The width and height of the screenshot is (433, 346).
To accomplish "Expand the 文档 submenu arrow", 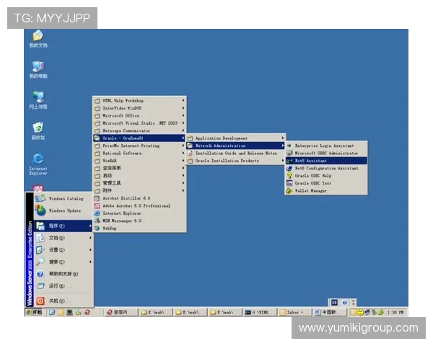I will 90,238.
